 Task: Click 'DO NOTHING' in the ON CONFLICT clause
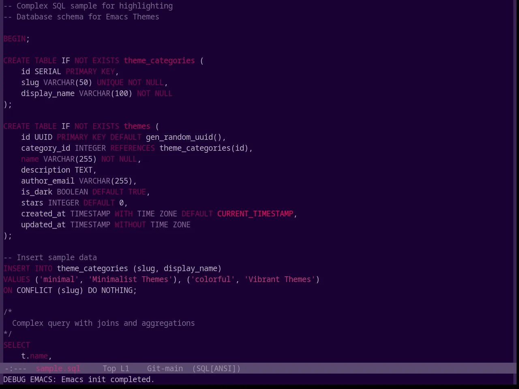[x=110, y=291]
